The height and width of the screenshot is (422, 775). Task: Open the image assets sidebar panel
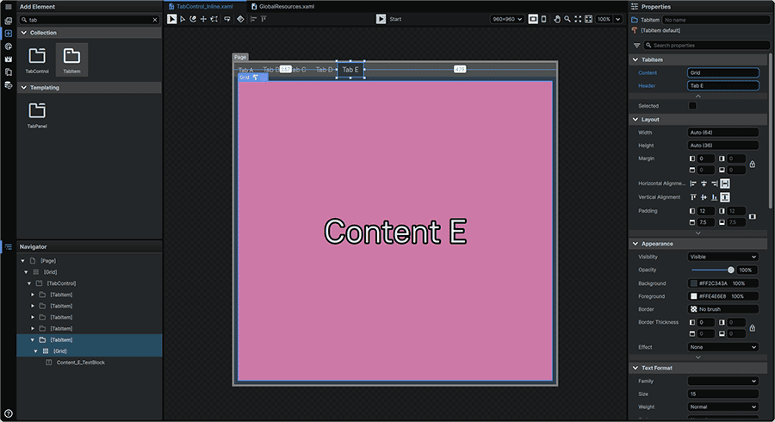[x=8, y=21]
